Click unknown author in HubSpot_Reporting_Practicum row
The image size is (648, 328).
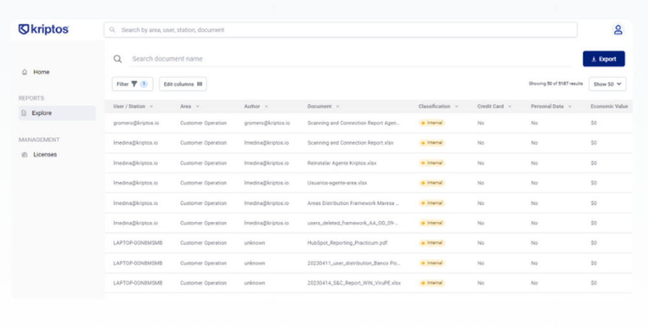(255, 243)
